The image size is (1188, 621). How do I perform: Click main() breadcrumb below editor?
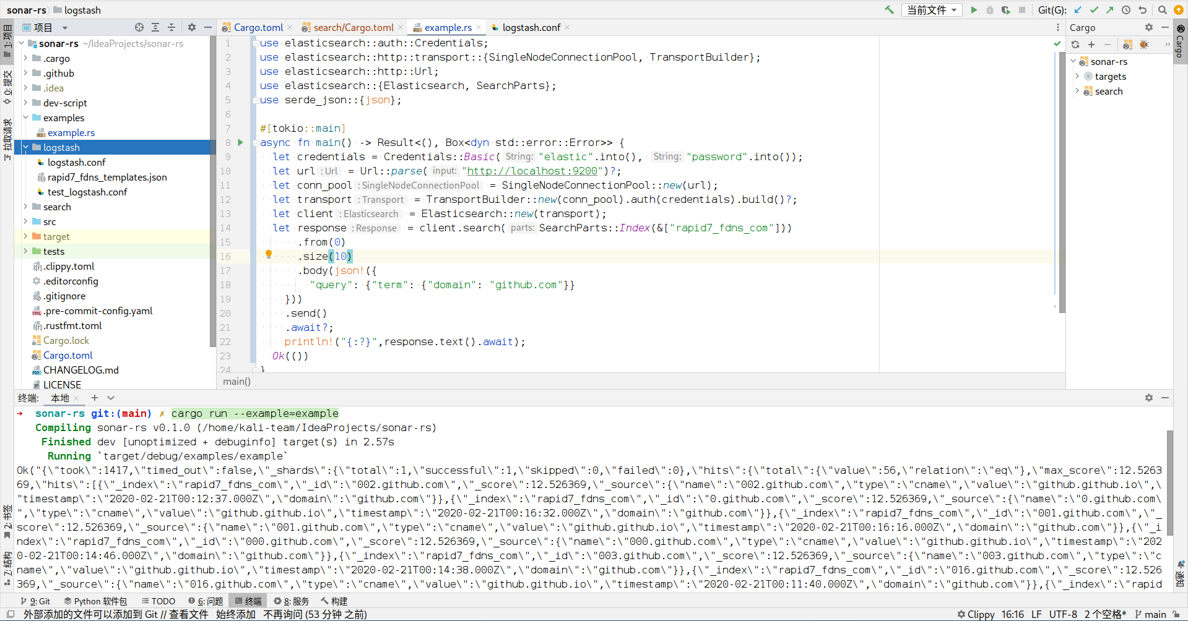tap(236, 381)
